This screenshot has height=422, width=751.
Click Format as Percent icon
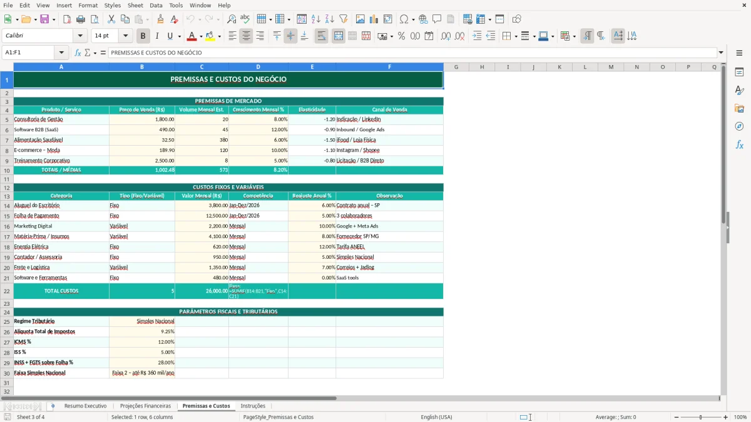pos(401,36)
